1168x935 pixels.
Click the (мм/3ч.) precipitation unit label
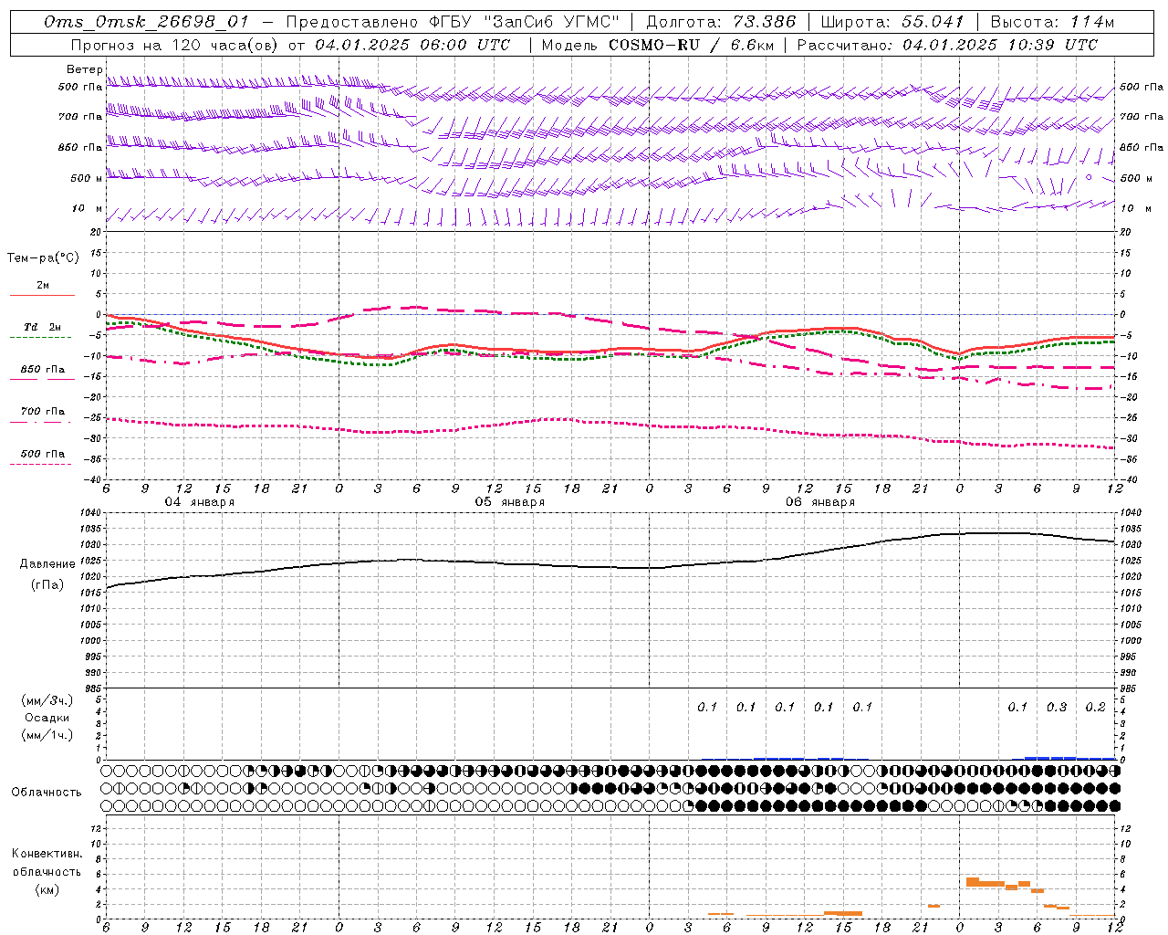pos(47,700)
